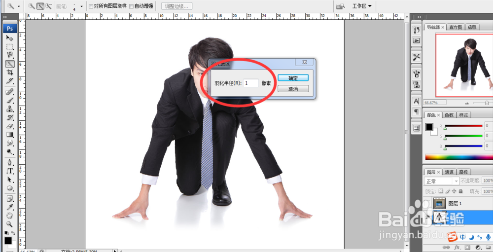The width and height of the screenshot is (493, 252).
Task: Select the Healing Brush tool
Action: 10,92
